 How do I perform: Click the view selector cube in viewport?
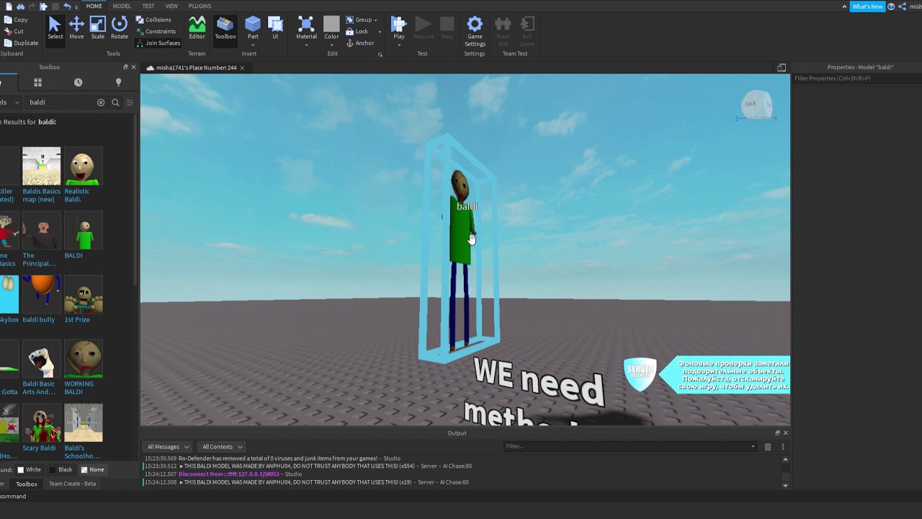point(756,105)
